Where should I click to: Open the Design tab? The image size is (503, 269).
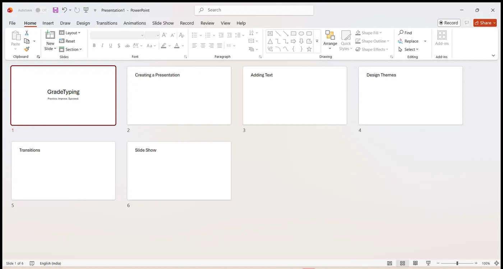(83, 23)
